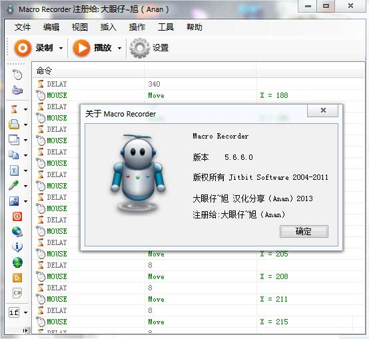369x339 pixels.
Task: Click the version text 5.6.6.0
Action: (x=238, y=157)
